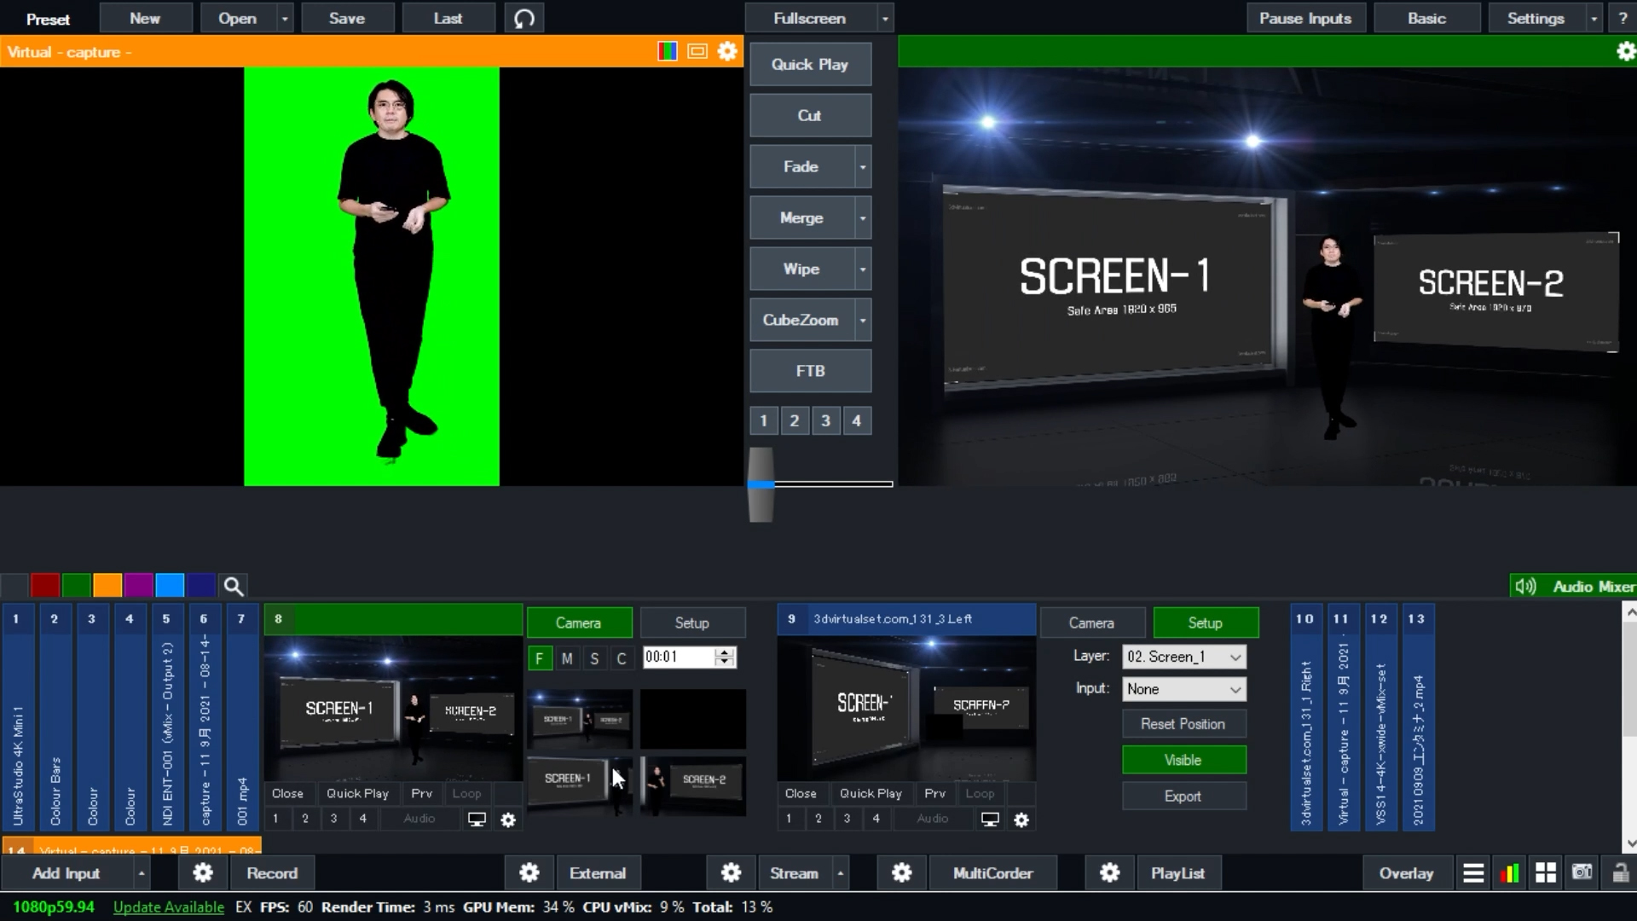This screenshot has height=921, width=1637.
Task: Toggle Loop on input 8
Action: (x=466, y=794)
